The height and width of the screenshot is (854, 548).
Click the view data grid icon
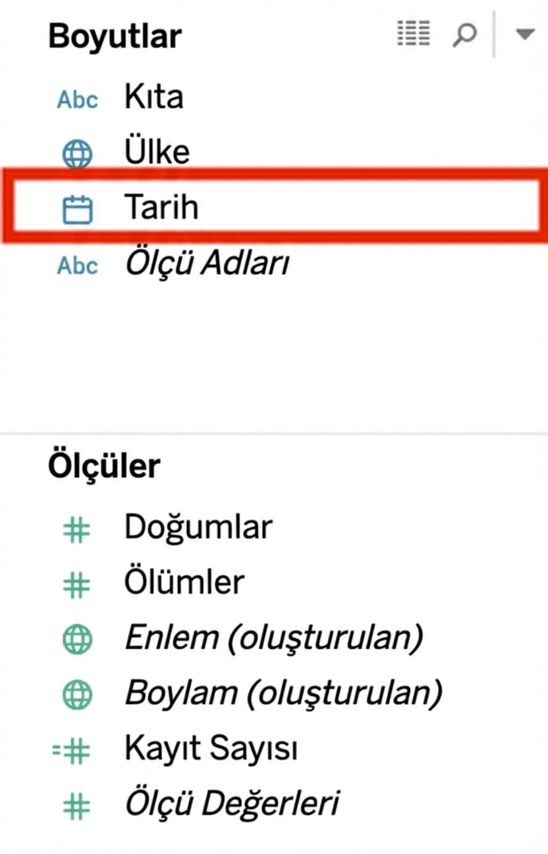pyautogui.click(x=414, y=33)
